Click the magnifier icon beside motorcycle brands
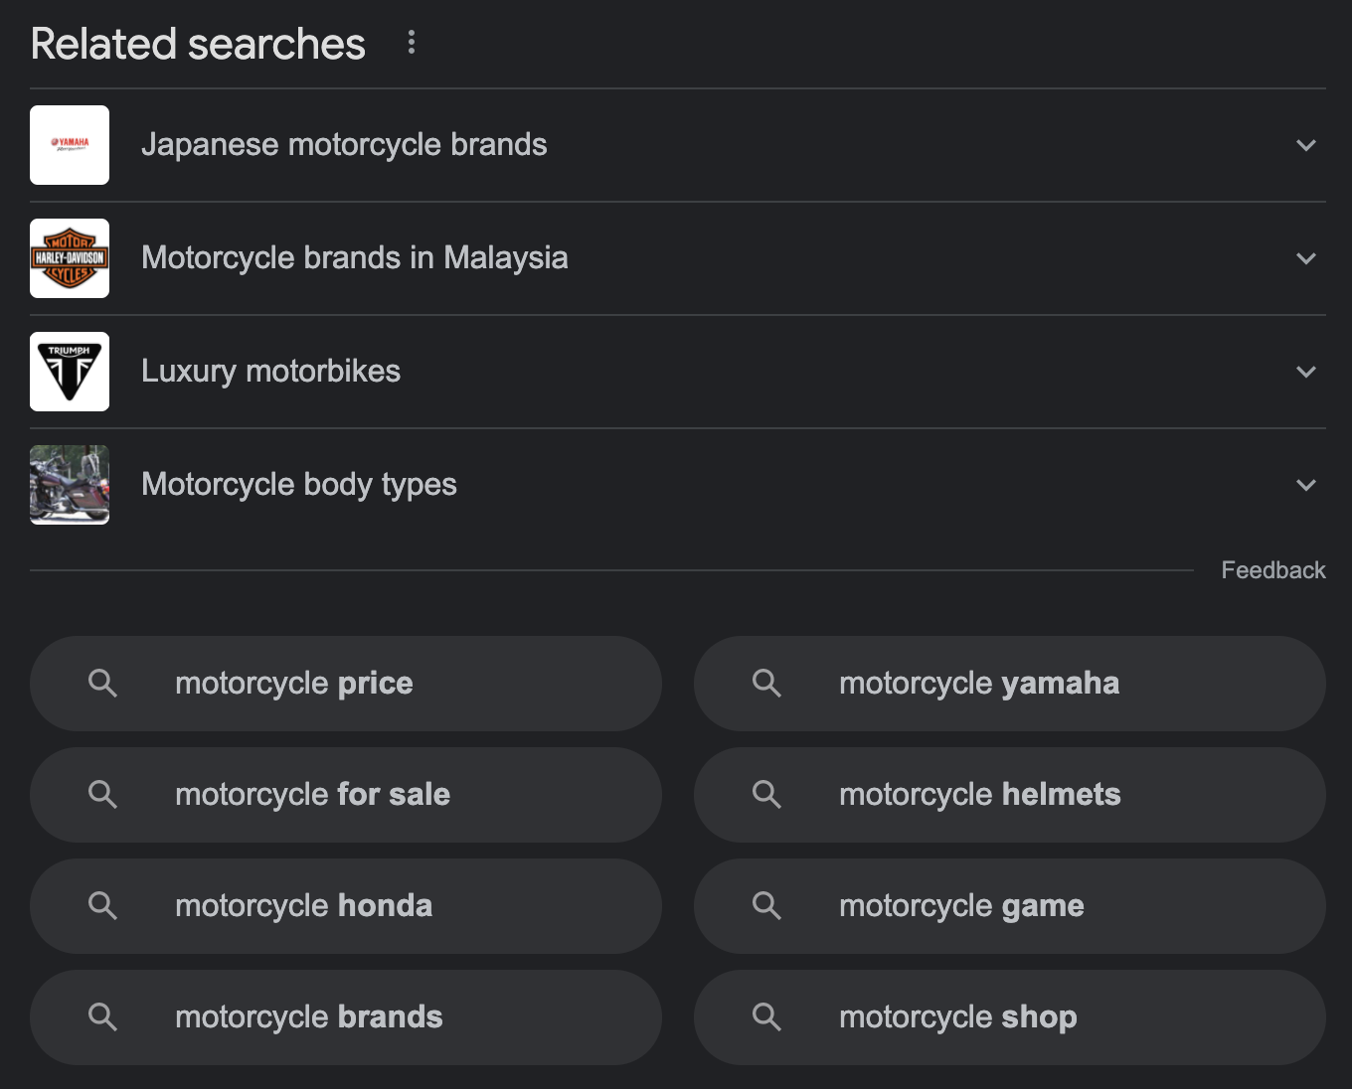 [102, 1016]
